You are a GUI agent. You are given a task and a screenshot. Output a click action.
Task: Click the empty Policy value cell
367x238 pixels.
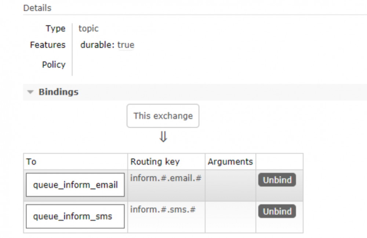[110, 64]
